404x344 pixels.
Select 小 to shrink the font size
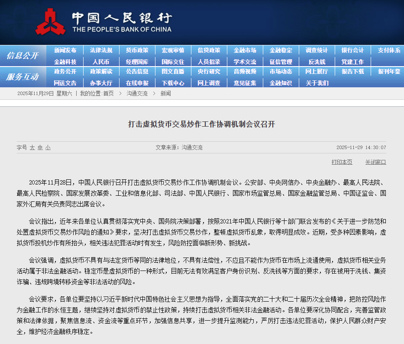(48, 147)
